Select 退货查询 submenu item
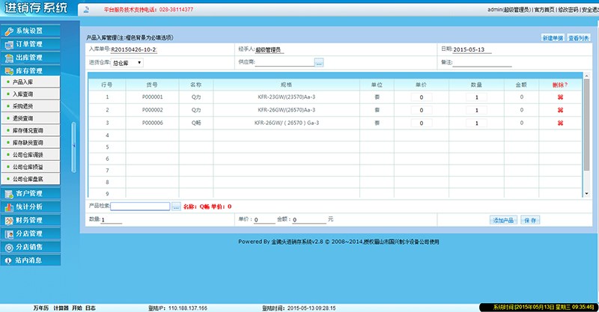Screen dimensions: 599x312 30,118
